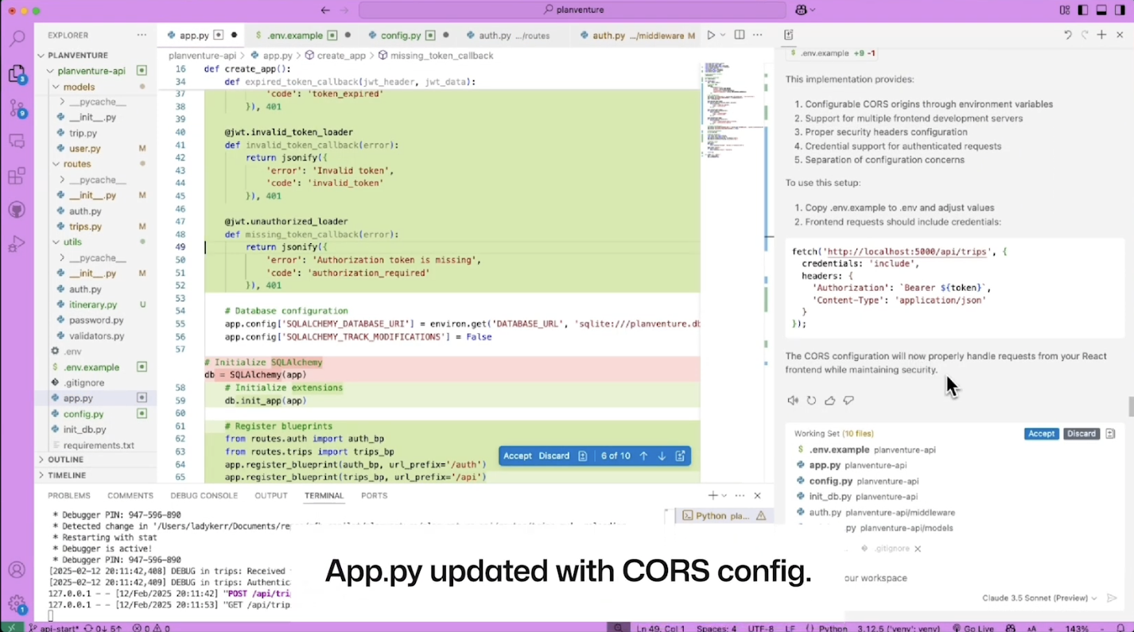Start a new chat with plus icon
The width and height of the screenshot is (1134, 632).
1101,35
